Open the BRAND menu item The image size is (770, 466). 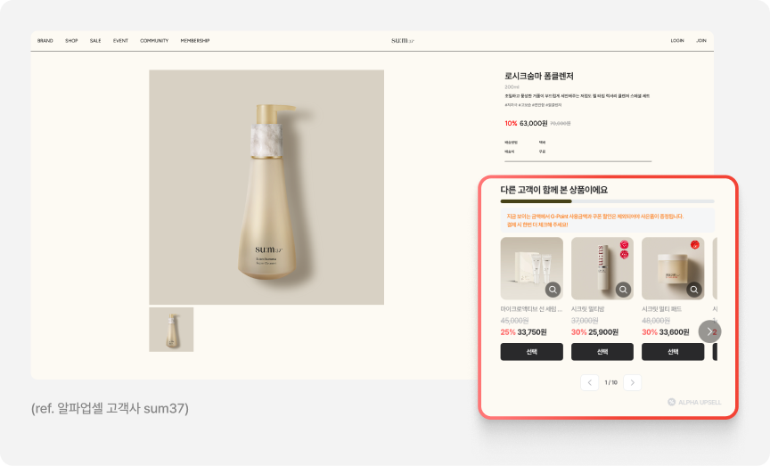(45, 41)
